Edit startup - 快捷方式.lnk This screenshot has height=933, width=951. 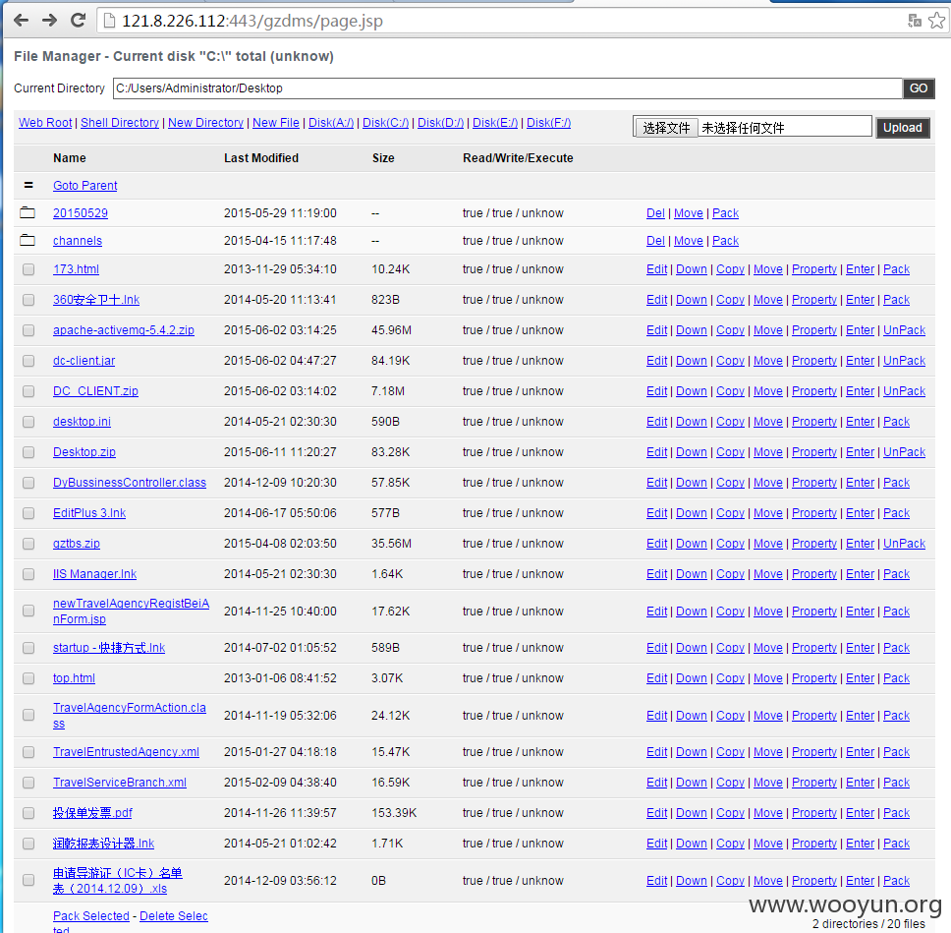(x=657, y=648)
